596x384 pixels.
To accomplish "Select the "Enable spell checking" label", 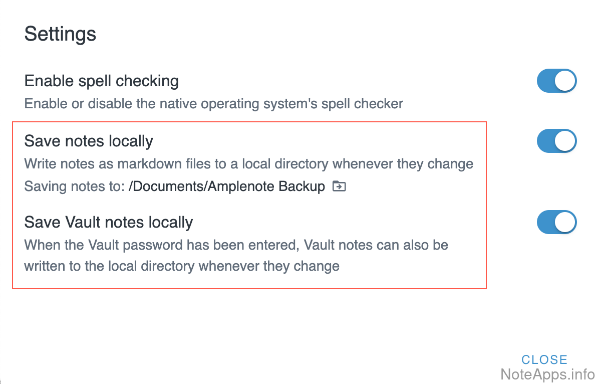I will (101, 81).
